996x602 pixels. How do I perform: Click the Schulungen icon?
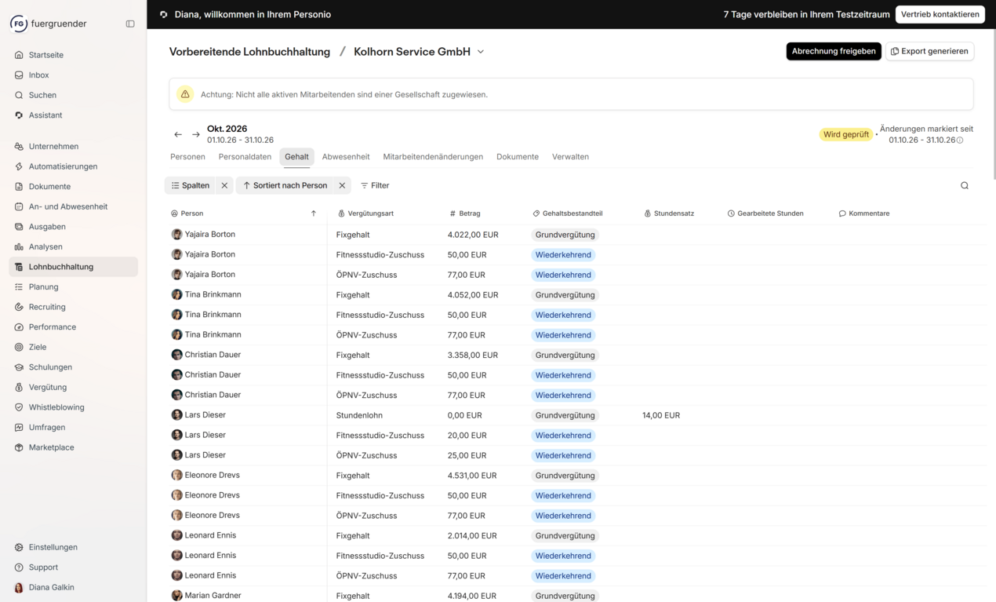coord(19,367)
